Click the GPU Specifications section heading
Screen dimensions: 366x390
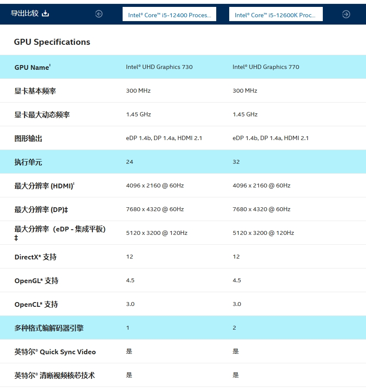[52, 42]
